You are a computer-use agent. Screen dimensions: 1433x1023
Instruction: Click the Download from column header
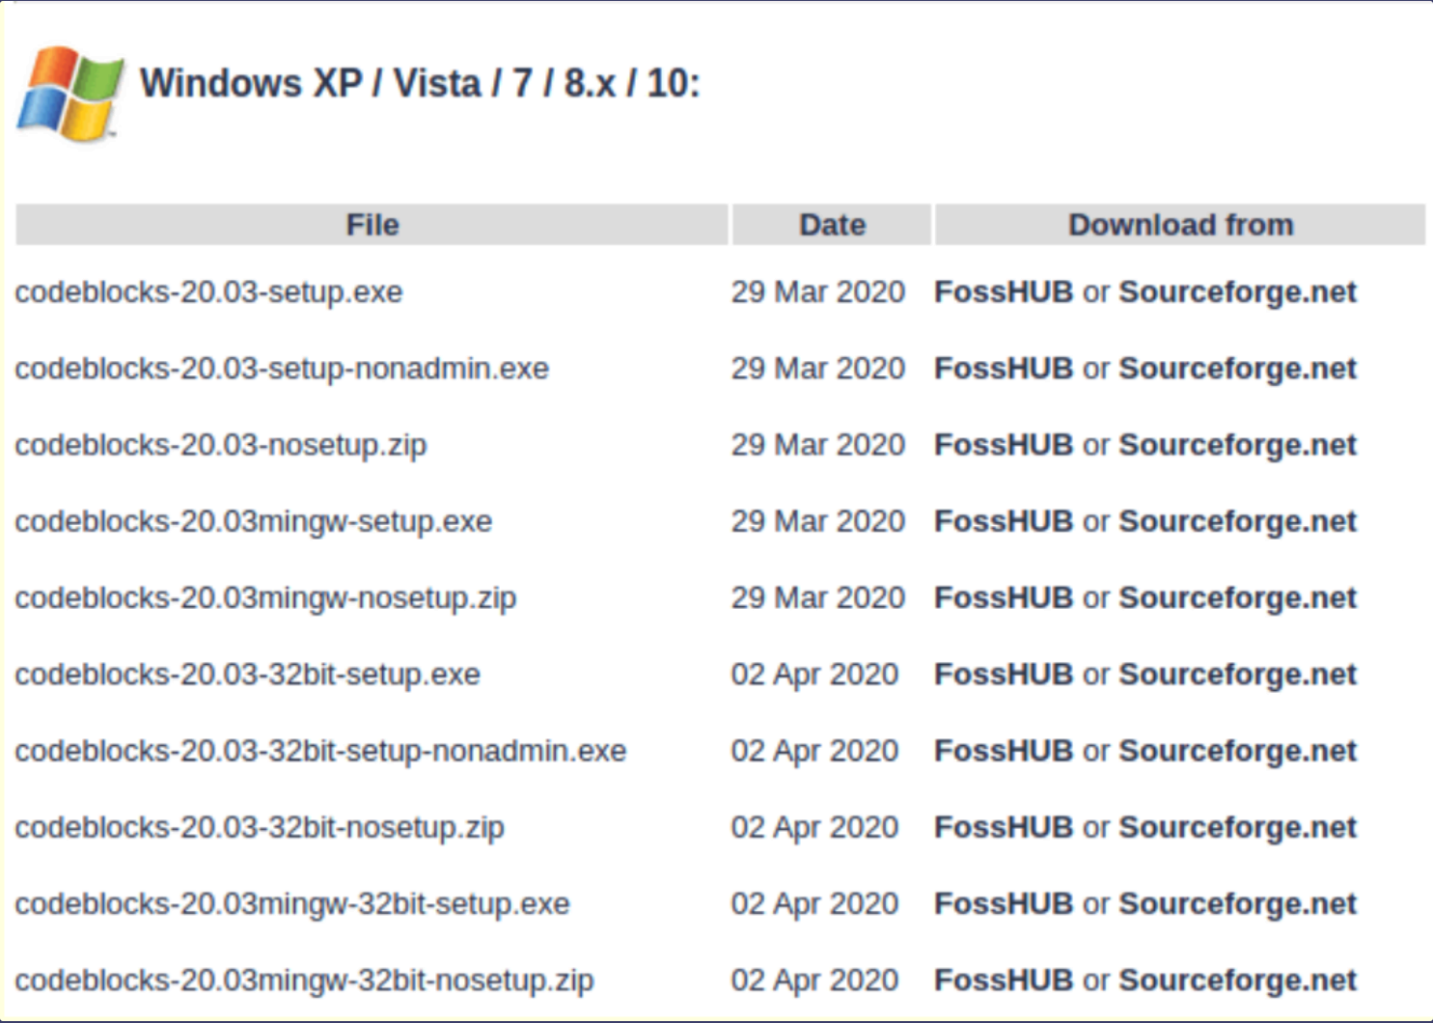tap(1179, 225)
